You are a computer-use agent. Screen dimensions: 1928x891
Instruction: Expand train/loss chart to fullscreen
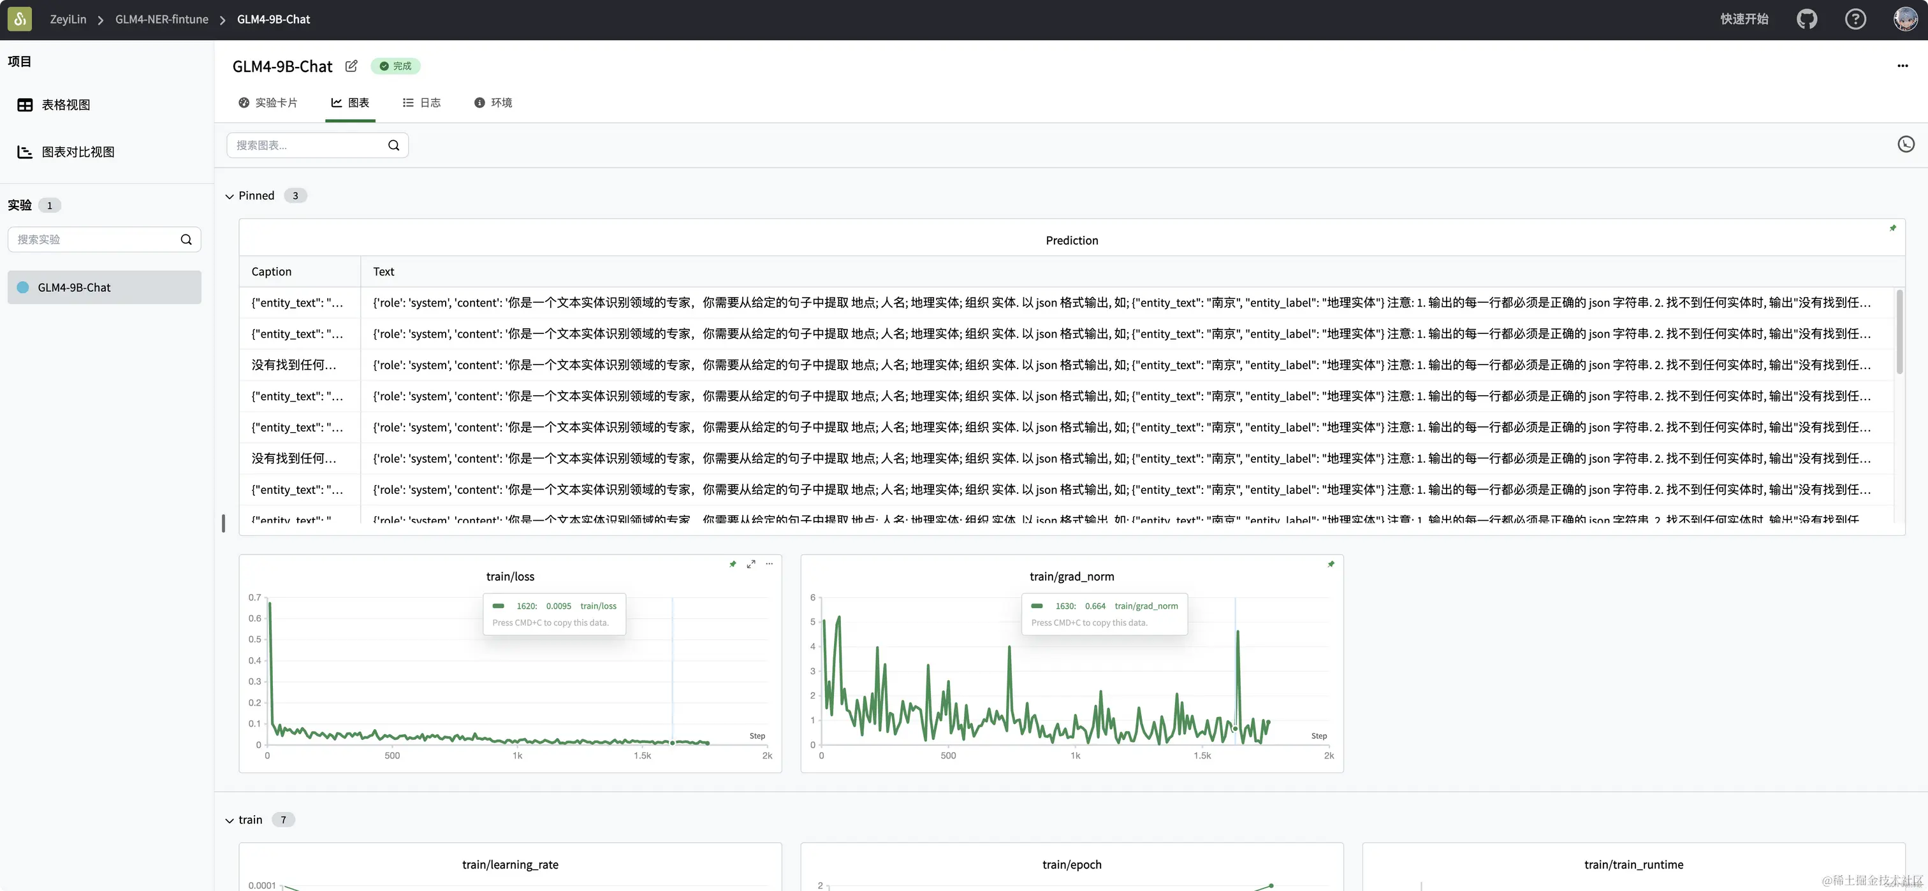tap(750, 564)
